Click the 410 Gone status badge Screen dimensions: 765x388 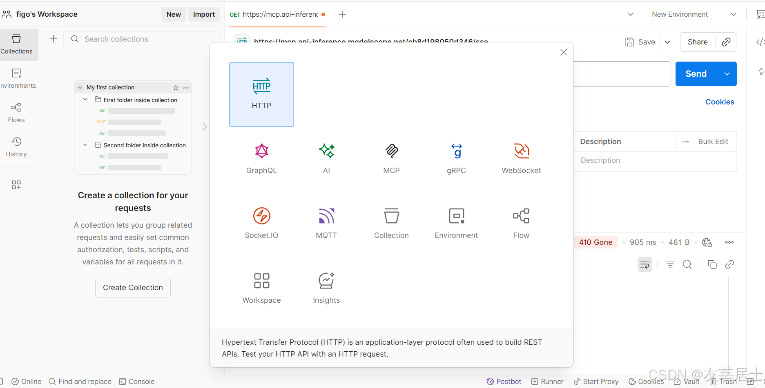595,242
